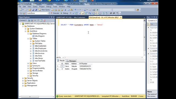This screenshot has width=176, height=99.
Task: Expand the System Databases node
Action: pyautogui.click(x=26, y=29)
